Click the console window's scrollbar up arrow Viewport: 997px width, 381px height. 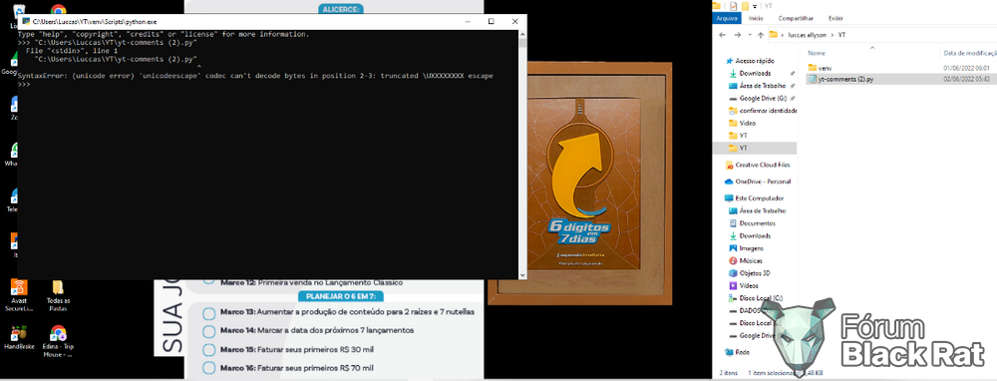(x=522, y=34)
